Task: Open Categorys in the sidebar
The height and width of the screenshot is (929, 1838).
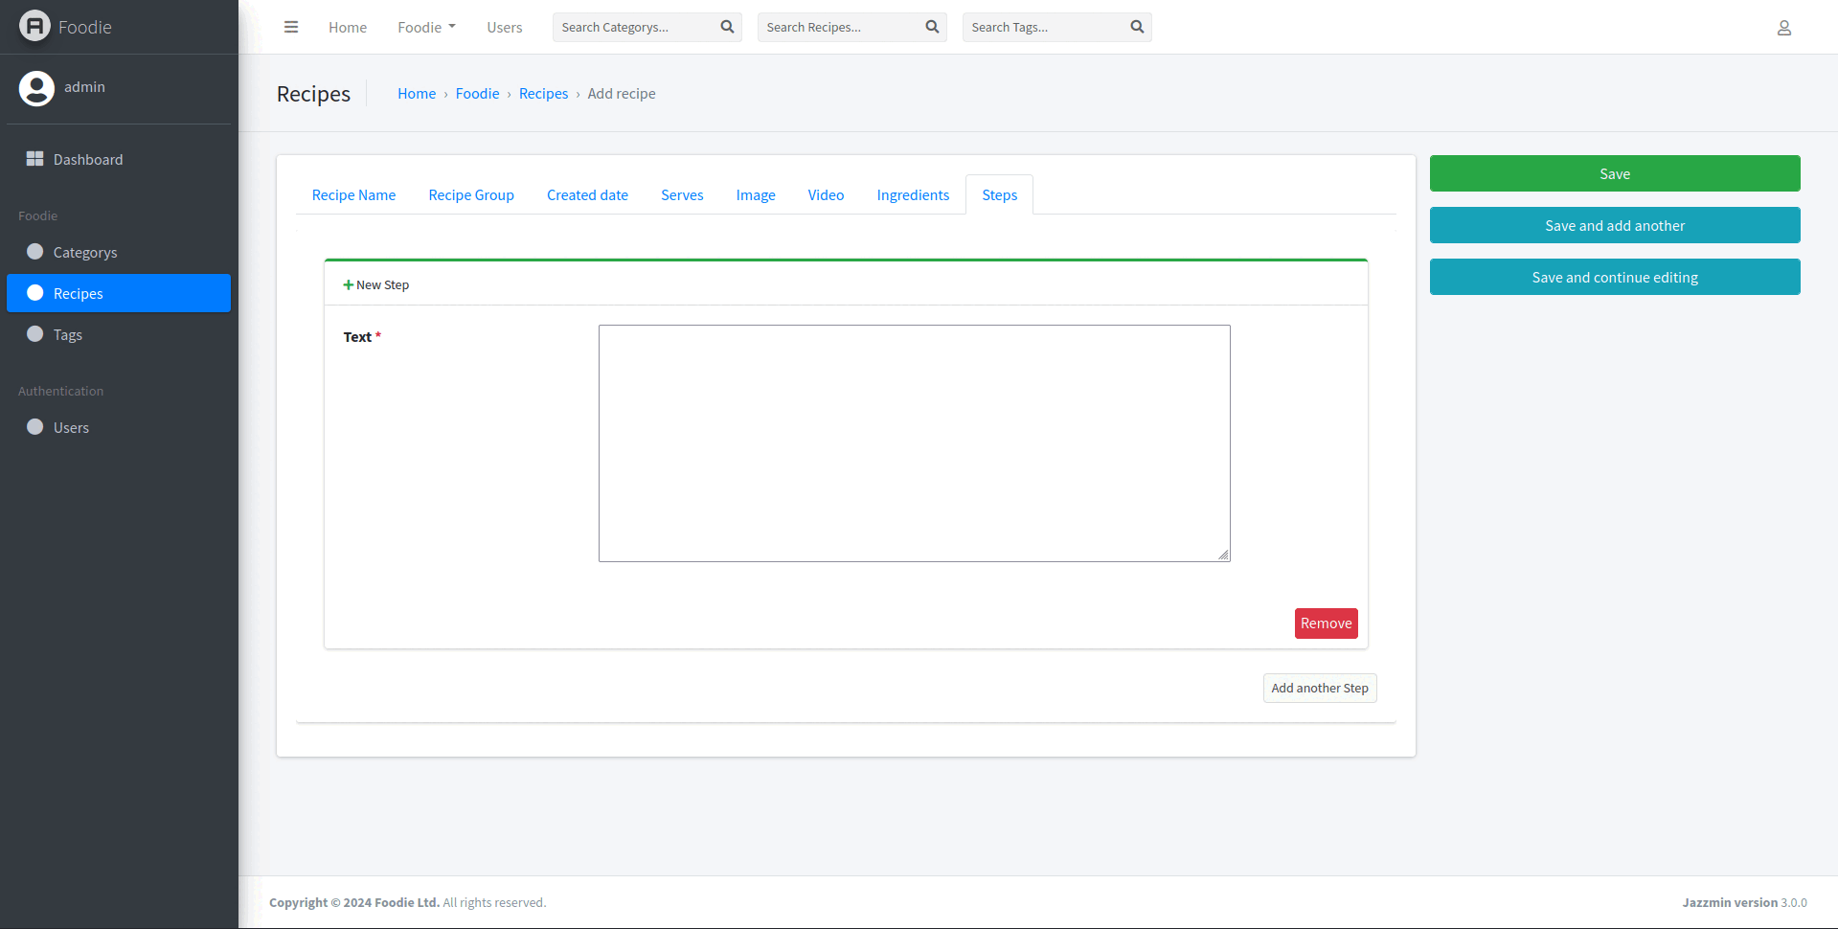Action: (119, 252)
